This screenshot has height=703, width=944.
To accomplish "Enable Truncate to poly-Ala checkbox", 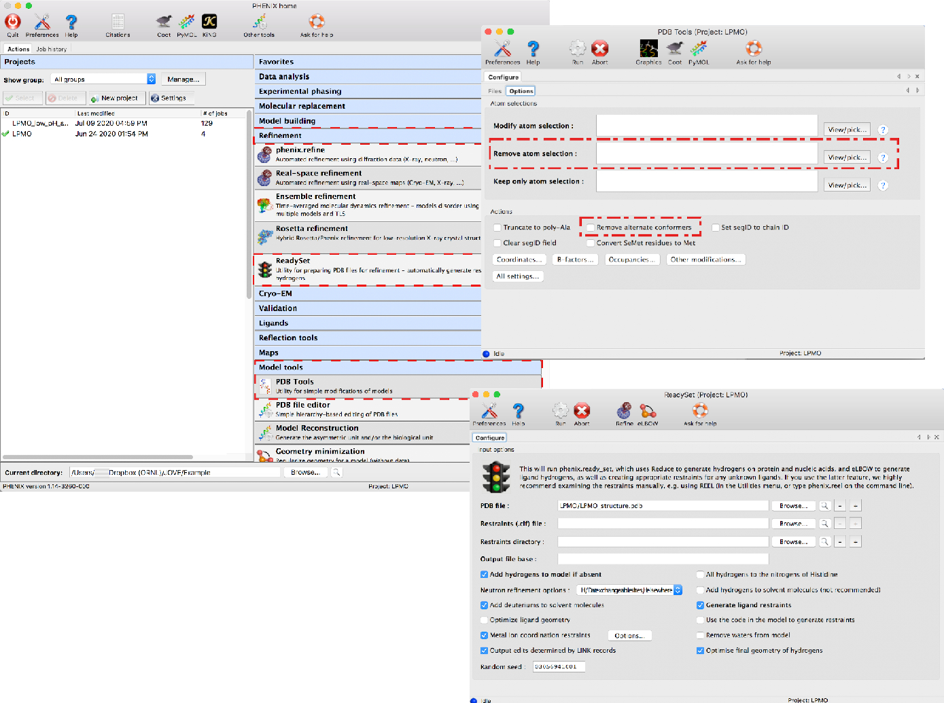I will [497, 228].
